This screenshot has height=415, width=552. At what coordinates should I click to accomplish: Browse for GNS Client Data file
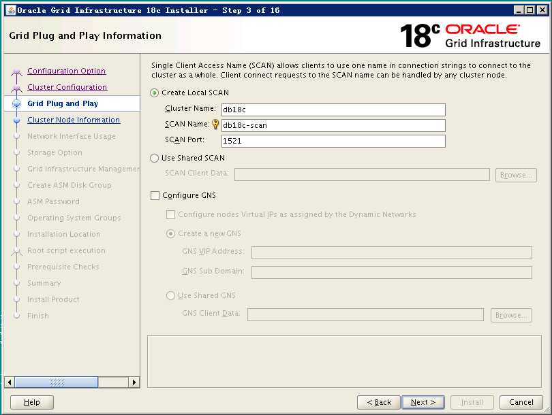(511, 315)
